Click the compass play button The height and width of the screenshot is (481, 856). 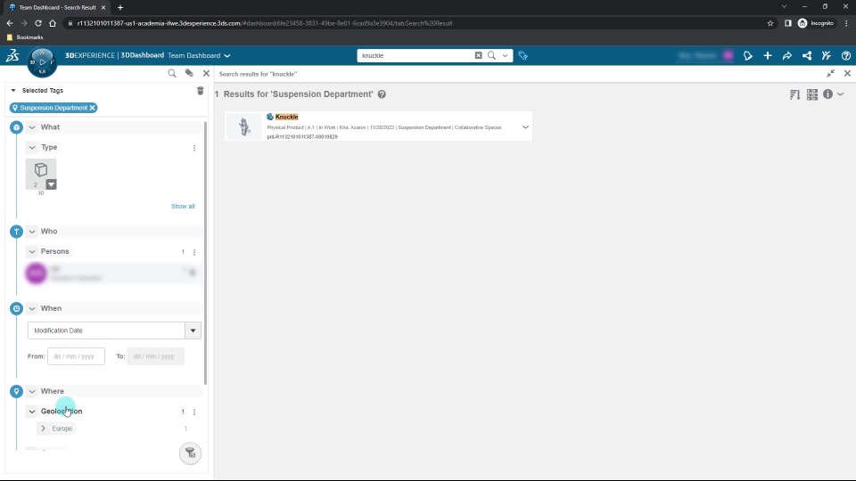(x=42, y=61)
